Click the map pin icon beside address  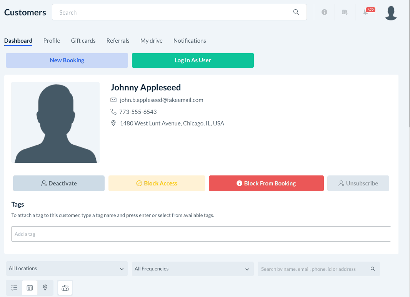click(x=113, y=123)
